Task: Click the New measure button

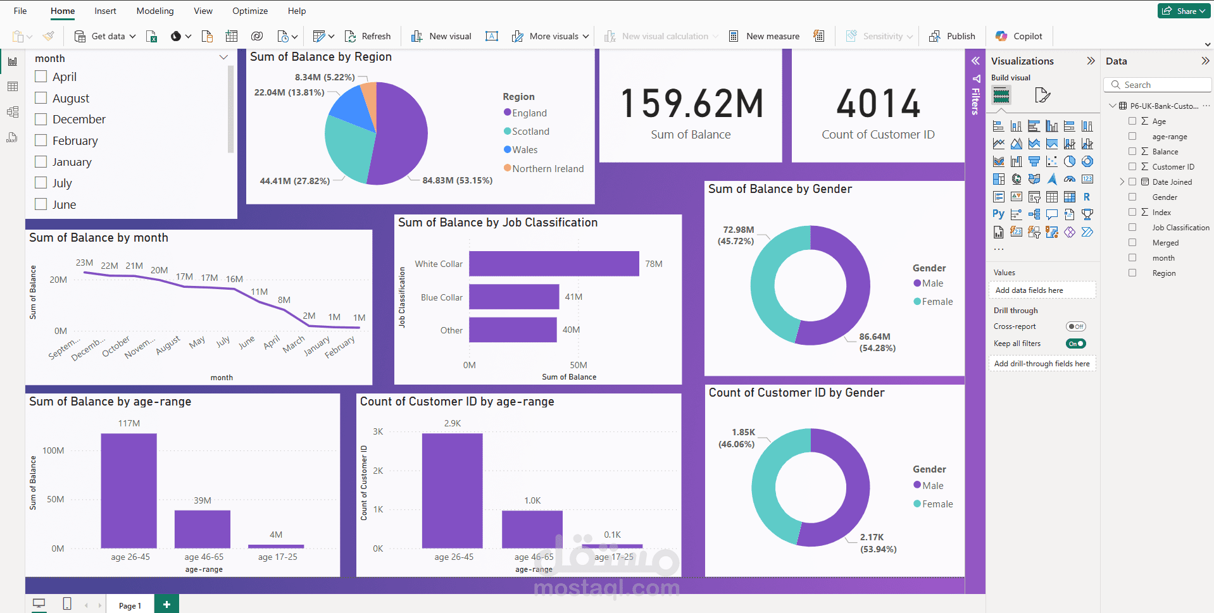Action: tap(764, 36)
